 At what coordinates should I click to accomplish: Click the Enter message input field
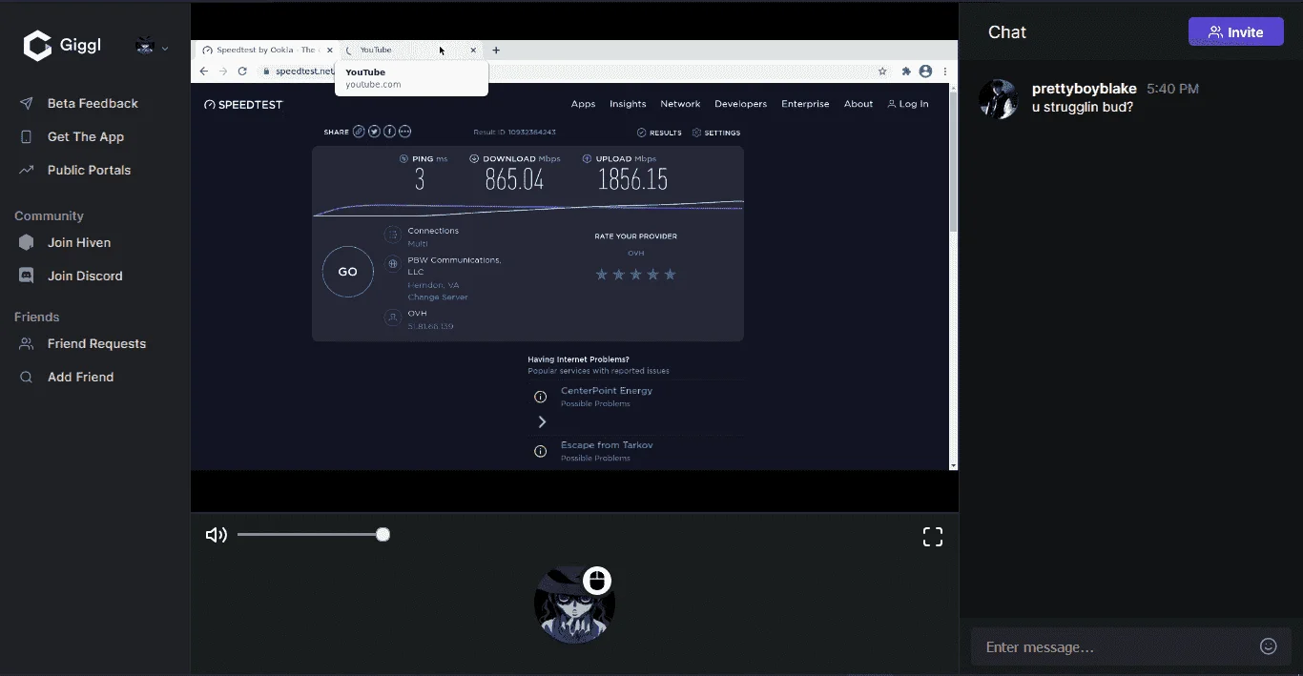tap(1116, 646)
